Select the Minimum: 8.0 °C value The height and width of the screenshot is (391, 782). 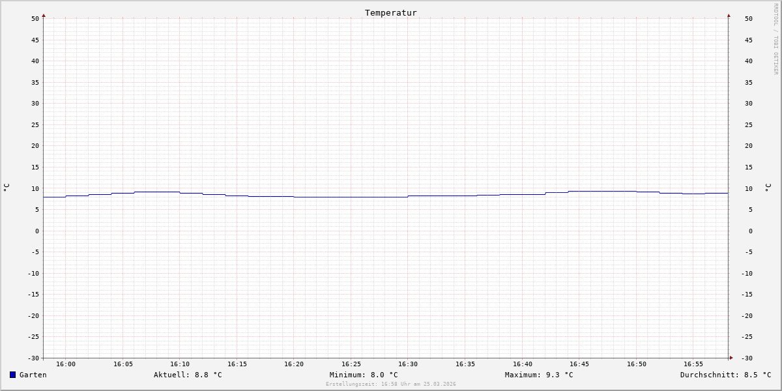pos(364,375)
